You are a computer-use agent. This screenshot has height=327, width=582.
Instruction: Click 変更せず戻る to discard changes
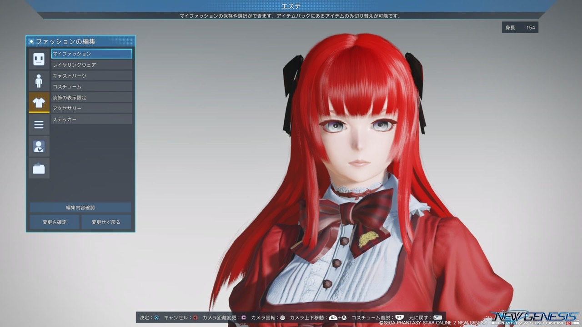[x=106, y=222]
